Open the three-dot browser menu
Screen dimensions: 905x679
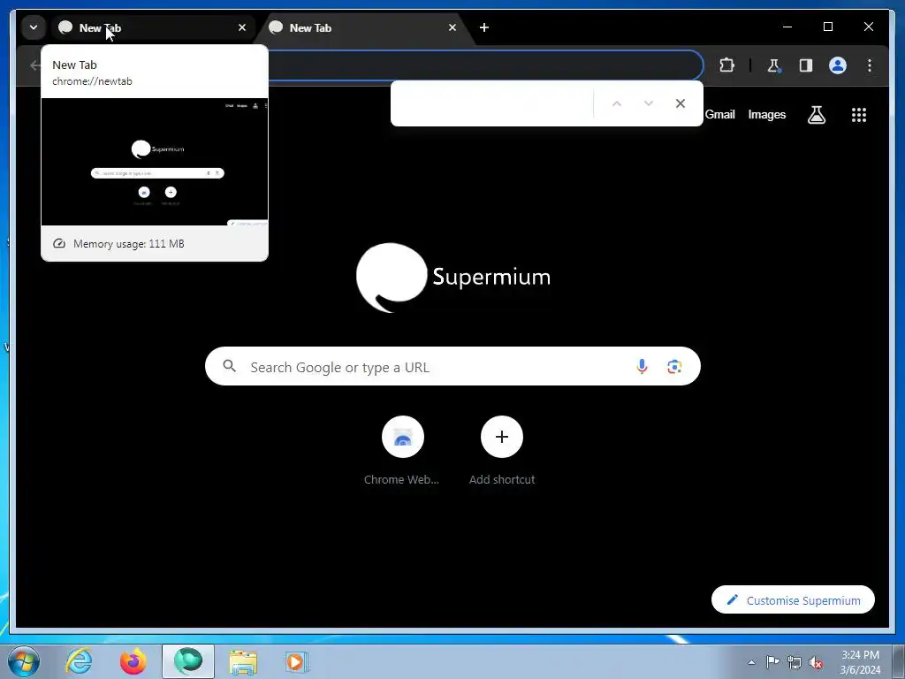(x=870, y=65)
